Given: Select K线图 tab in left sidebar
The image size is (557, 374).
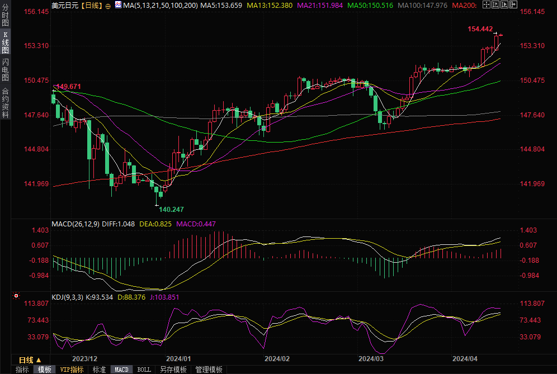Looking at the screenshot, I should coord(5,42).
